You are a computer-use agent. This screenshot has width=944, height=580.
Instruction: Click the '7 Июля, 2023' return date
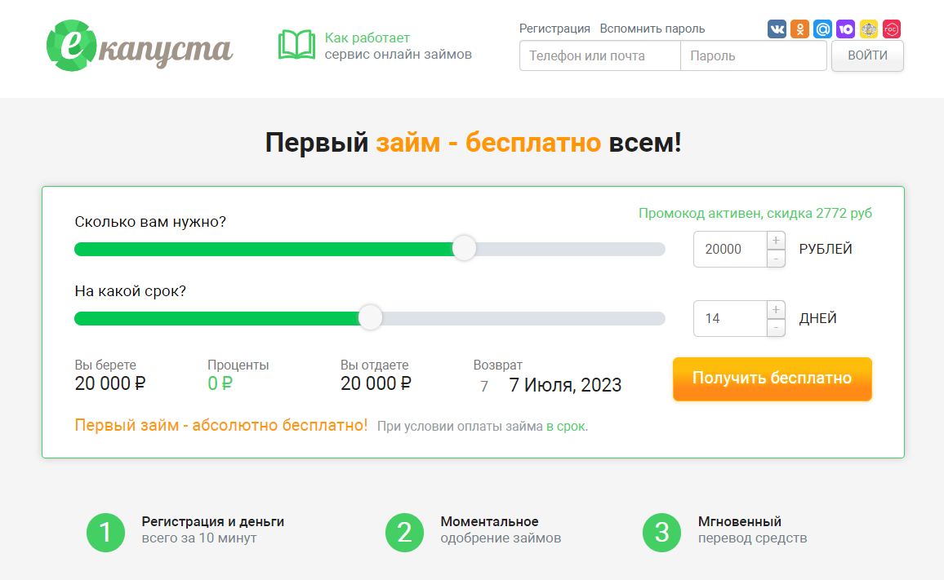point(565,385)
